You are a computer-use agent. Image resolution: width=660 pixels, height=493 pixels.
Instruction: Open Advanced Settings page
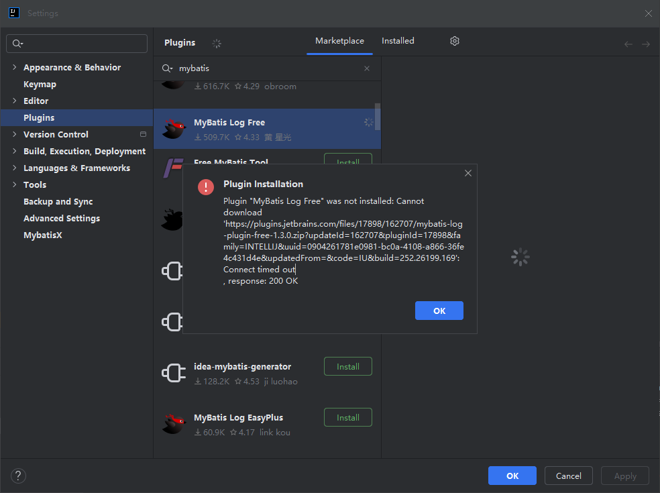pyautogui.click(x=62, y=218)
